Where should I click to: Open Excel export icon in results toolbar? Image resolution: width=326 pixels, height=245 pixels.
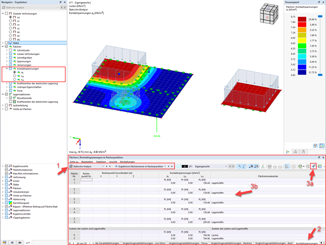point(300,166)
